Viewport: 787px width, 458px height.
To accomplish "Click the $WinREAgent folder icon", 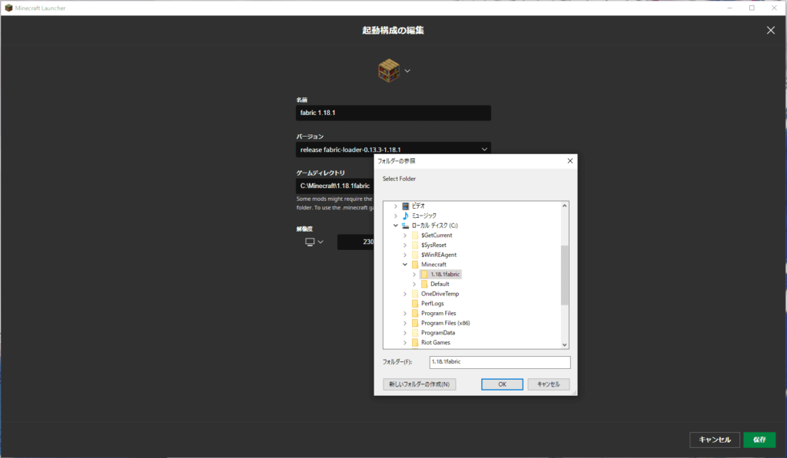I will tap(415, 255).
